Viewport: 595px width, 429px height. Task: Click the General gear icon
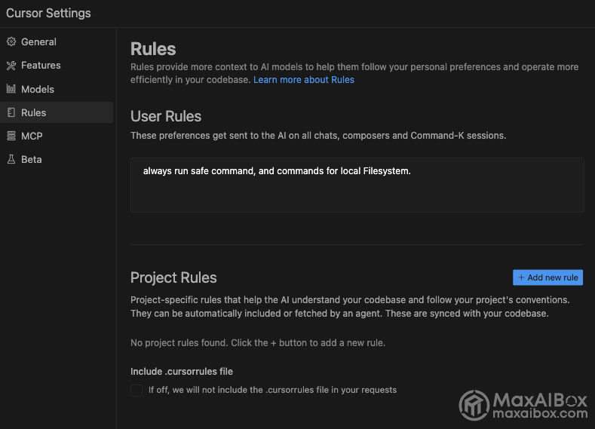[x=11, y=41]
